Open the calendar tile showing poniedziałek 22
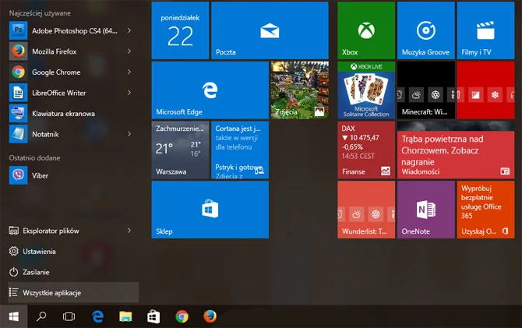 click(x=180, y=30)
